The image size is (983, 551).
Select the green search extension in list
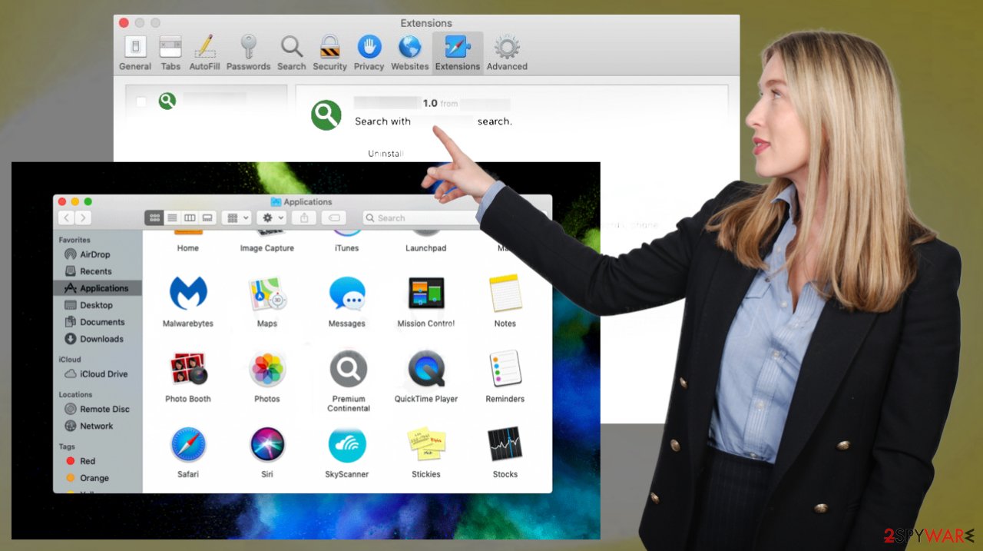click(x=167, y=101)
